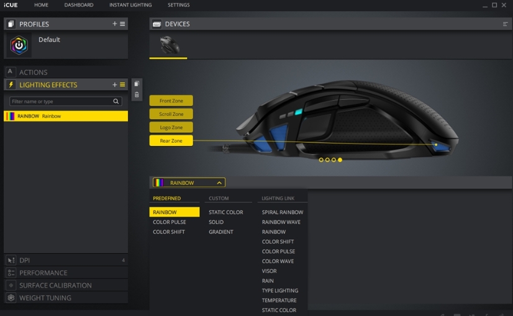Add a new lighting effect with plus

coord(114,84)
